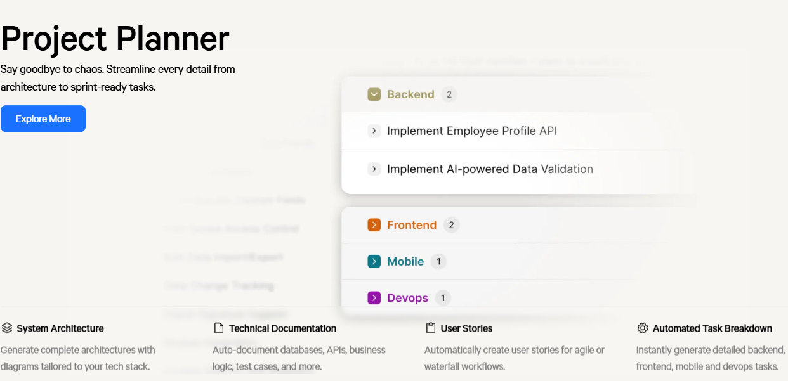788x381 pixels.
Task: Select the User Stories feature tab
Action: click(466, 328)
